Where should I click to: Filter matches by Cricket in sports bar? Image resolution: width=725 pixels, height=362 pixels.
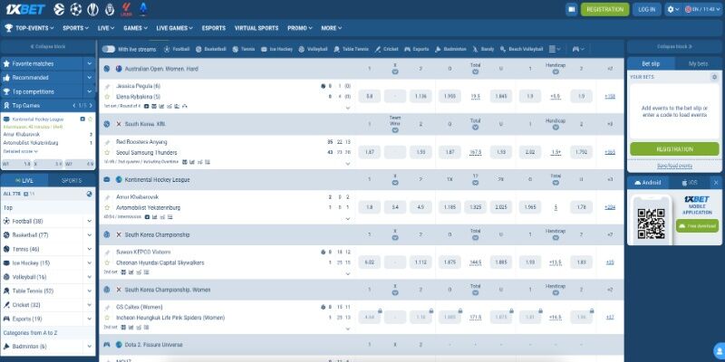click(387, 49)
